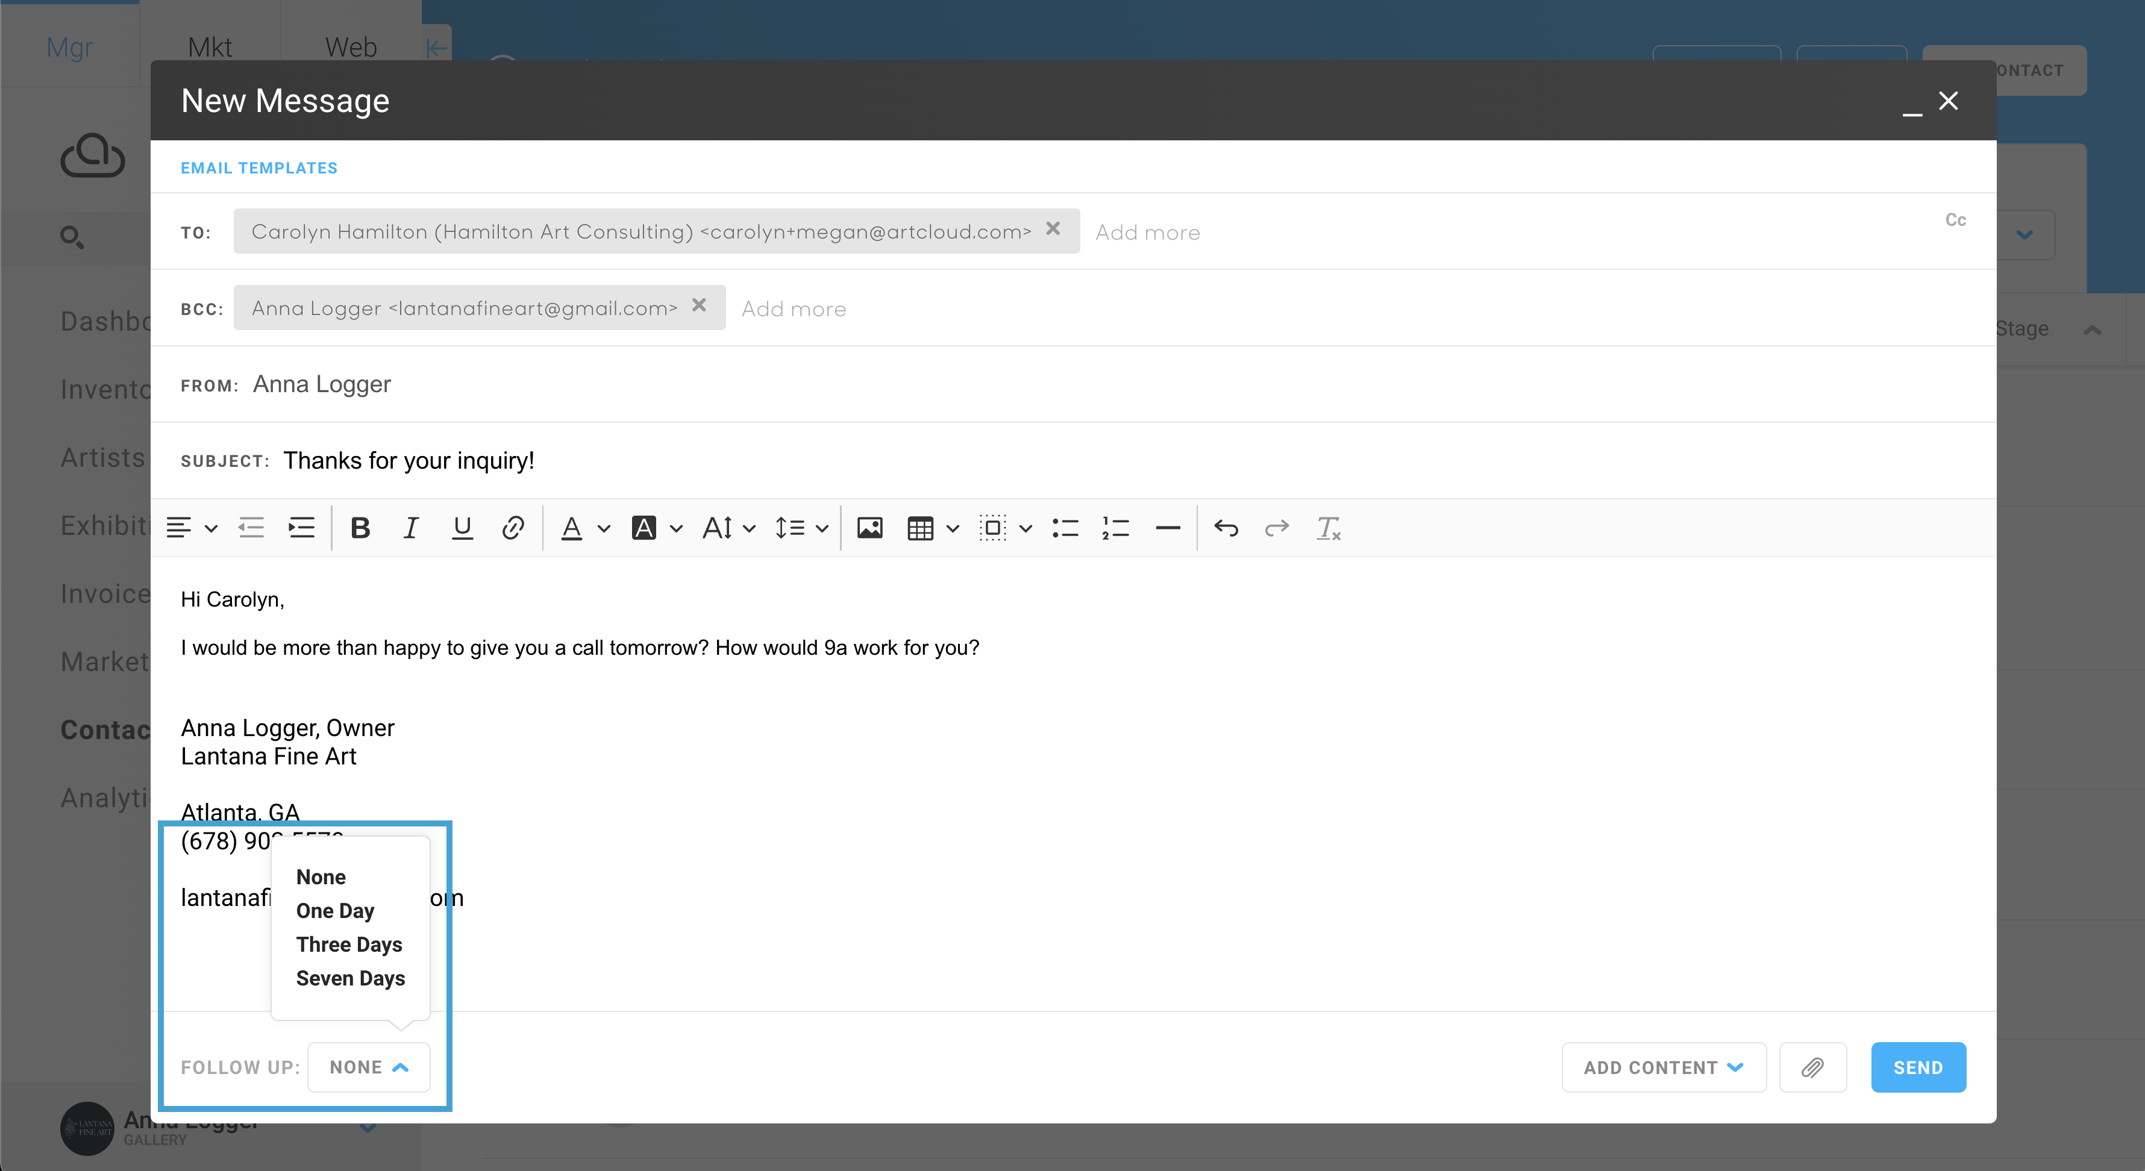The height and width of the screenshot is (1171, 2145).
Task: Attach a file using the paperclip
Action: tap(1812, 1067)
